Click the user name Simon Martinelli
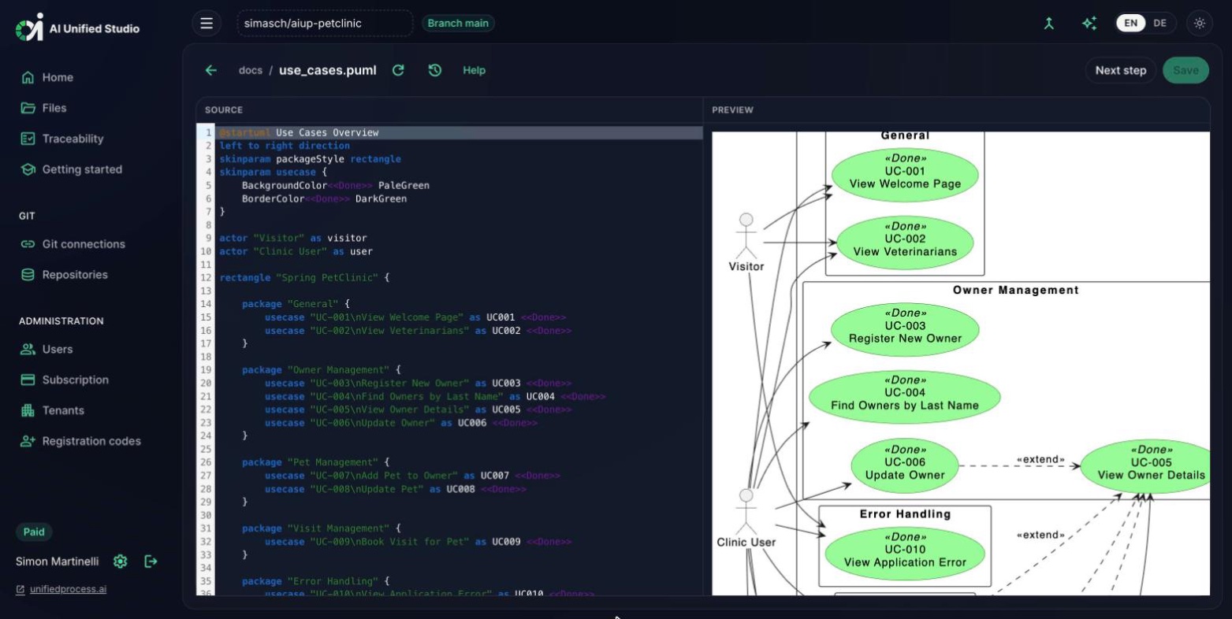 (x=58, y=562)
